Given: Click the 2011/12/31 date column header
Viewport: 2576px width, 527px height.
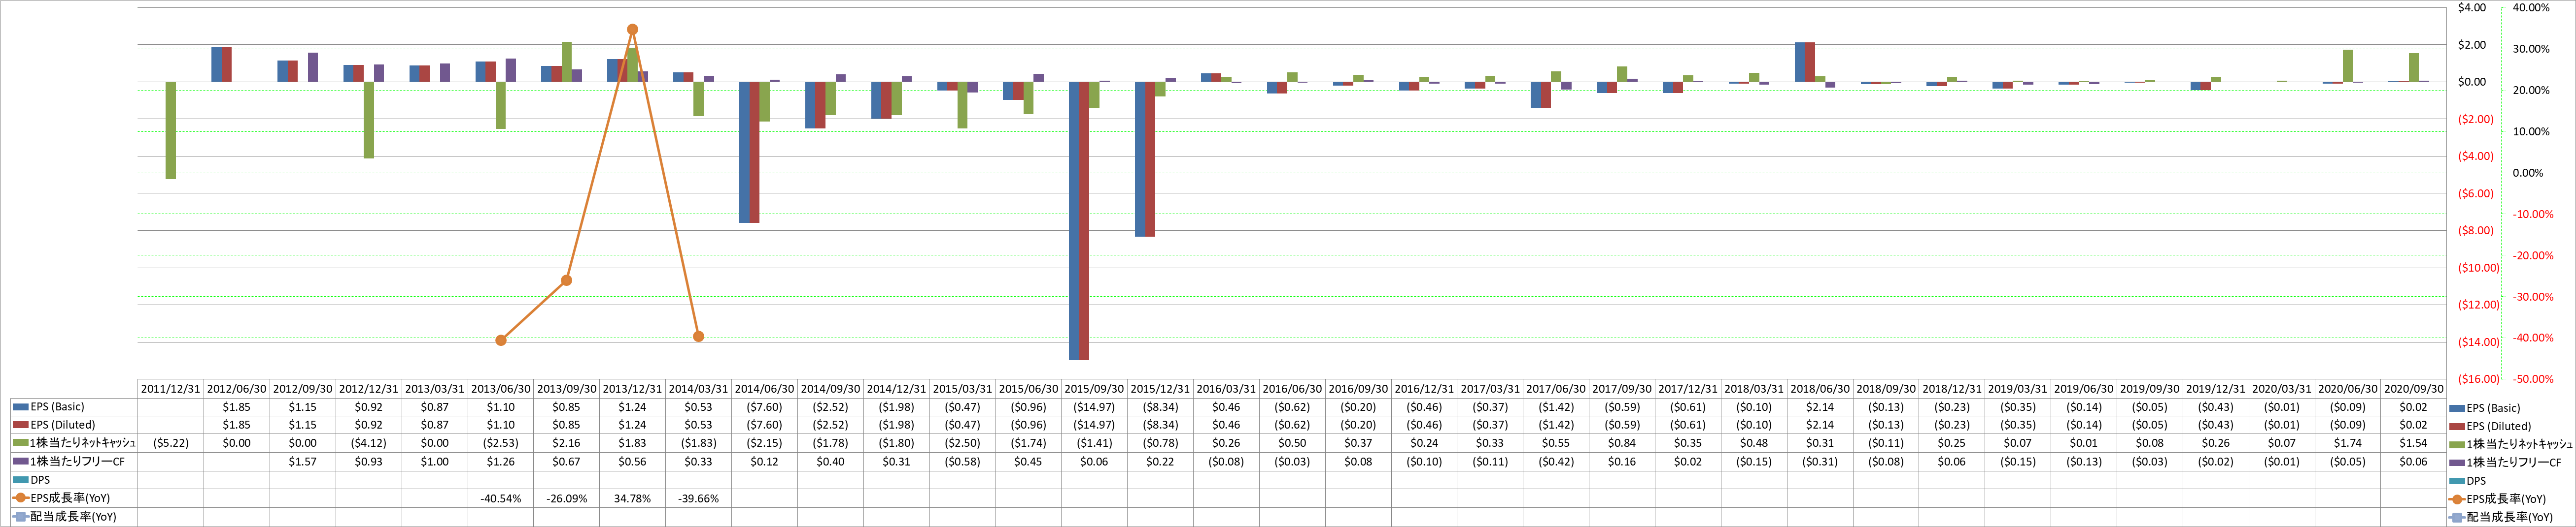Looking at the screenshot, I should [171, 389].
